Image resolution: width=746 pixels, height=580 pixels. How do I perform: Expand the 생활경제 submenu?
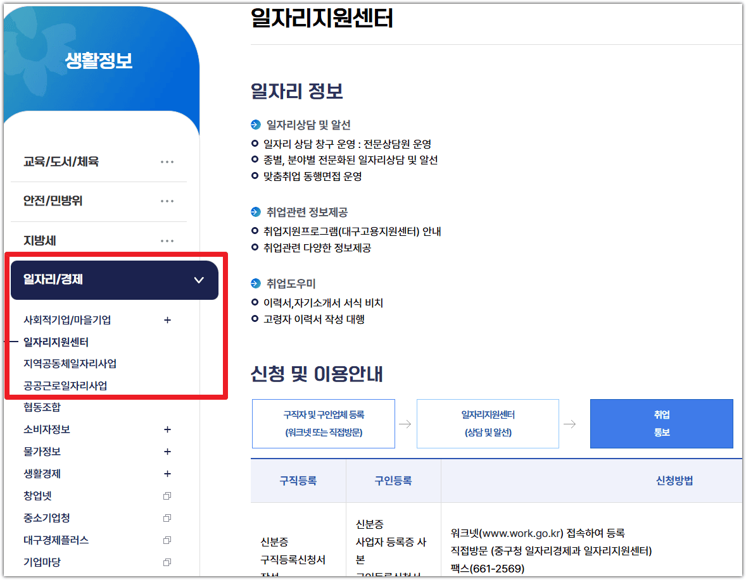click(167, 474)
